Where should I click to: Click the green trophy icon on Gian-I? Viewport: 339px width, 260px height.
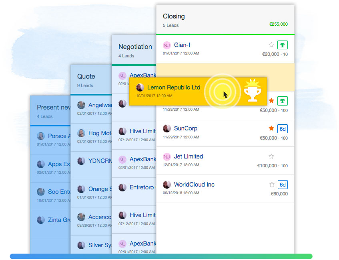pos(283,45)
